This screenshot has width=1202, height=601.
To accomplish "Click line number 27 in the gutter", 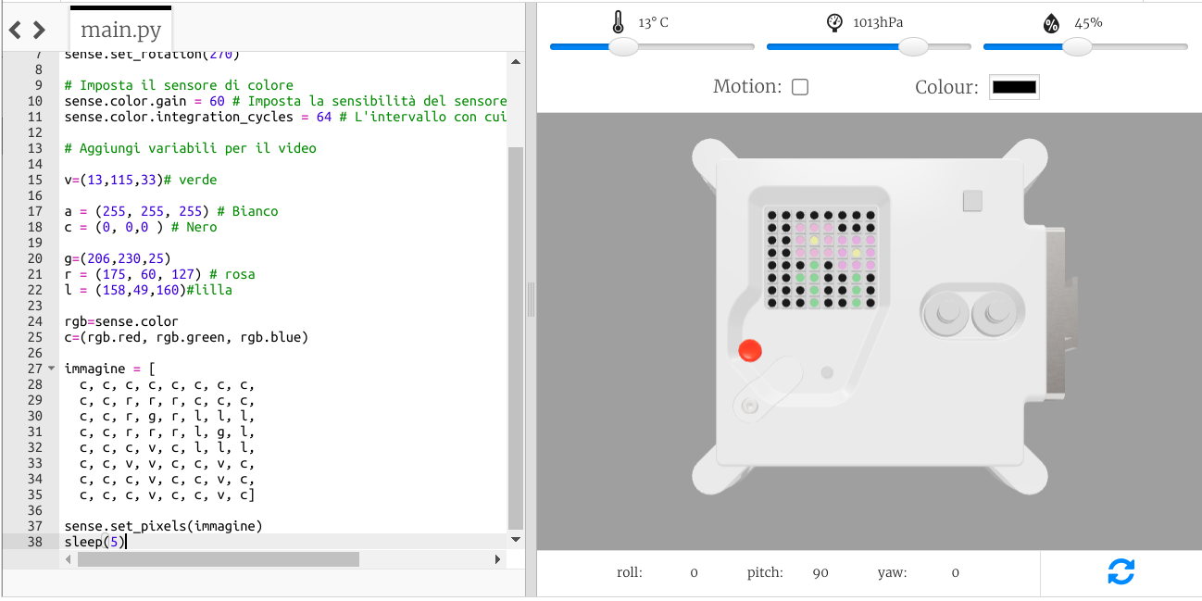I will [x=35, y=369].
